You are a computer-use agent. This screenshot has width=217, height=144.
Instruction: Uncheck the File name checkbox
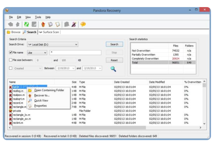coord(11,52)
